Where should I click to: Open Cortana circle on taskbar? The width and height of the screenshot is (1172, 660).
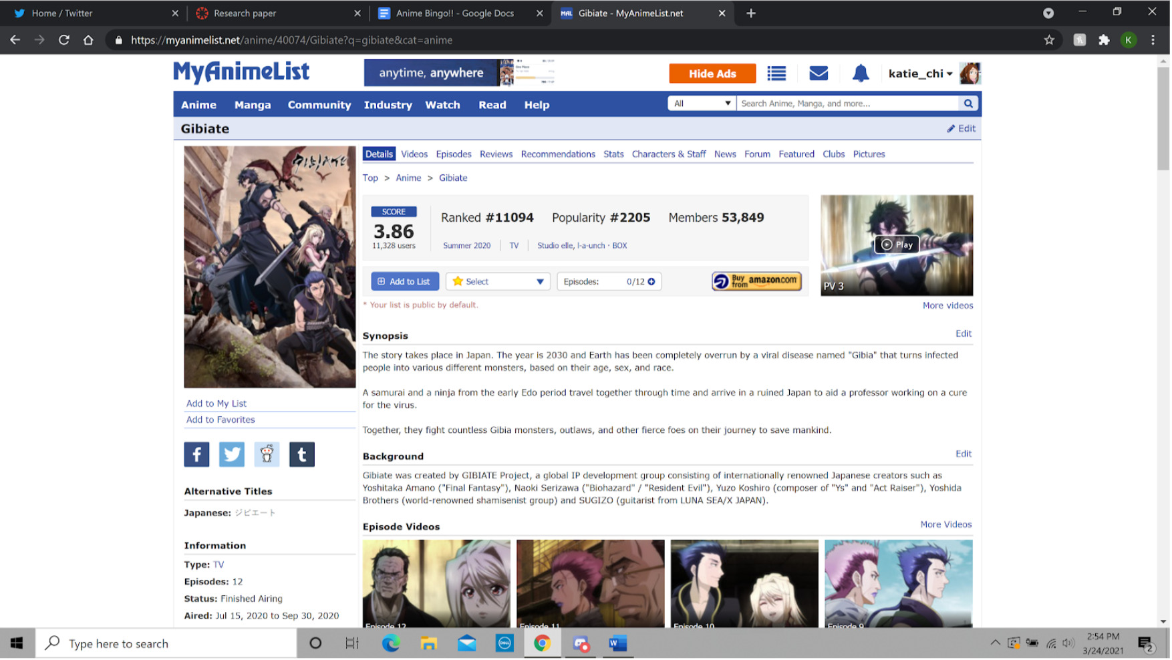(316, 645)
